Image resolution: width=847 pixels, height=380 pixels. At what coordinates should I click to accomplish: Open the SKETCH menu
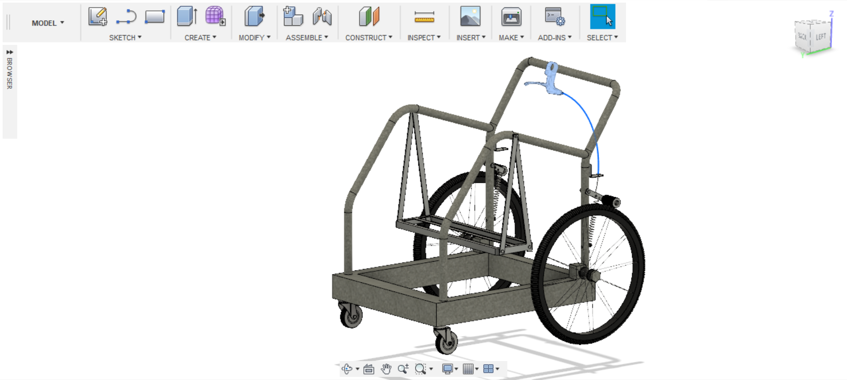point(125,38)
